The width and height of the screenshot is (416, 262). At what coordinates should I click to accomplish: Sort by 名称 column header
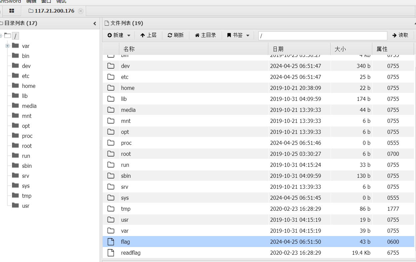point(129,49)
